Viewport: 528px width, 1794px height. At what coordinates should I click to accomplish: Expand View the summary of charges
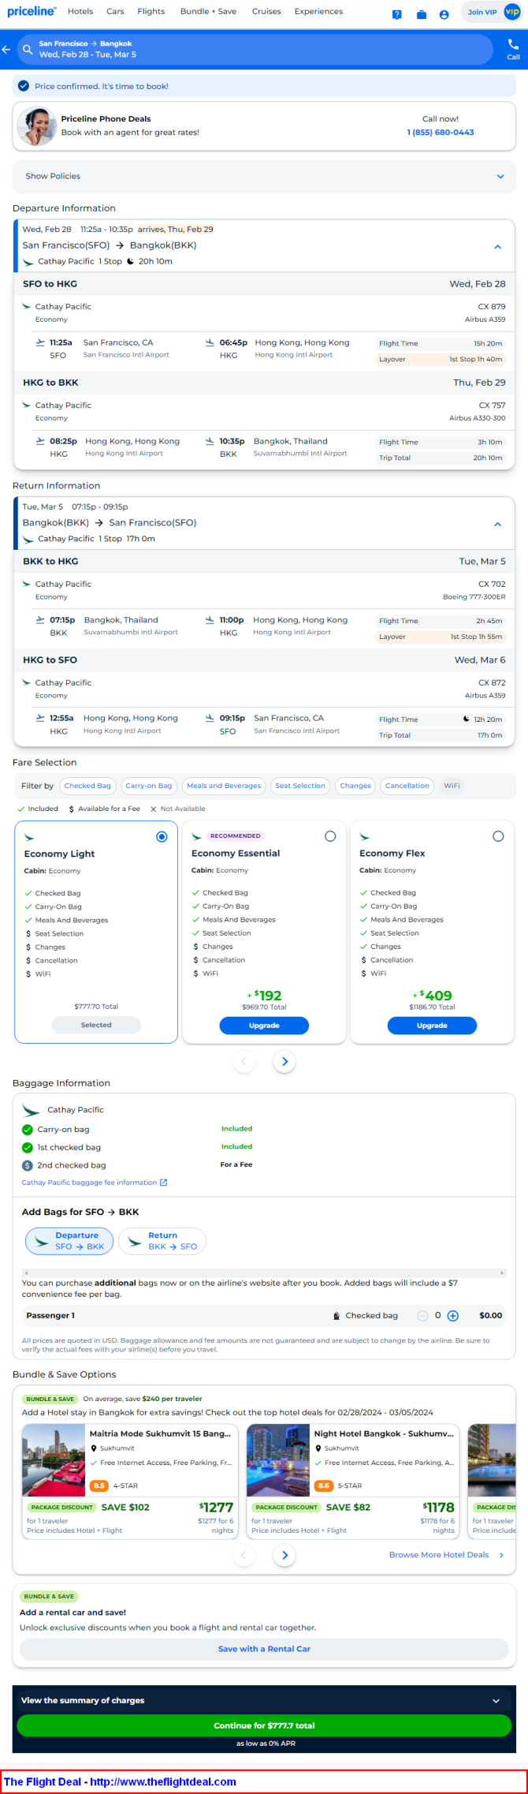pos(264,1700)
